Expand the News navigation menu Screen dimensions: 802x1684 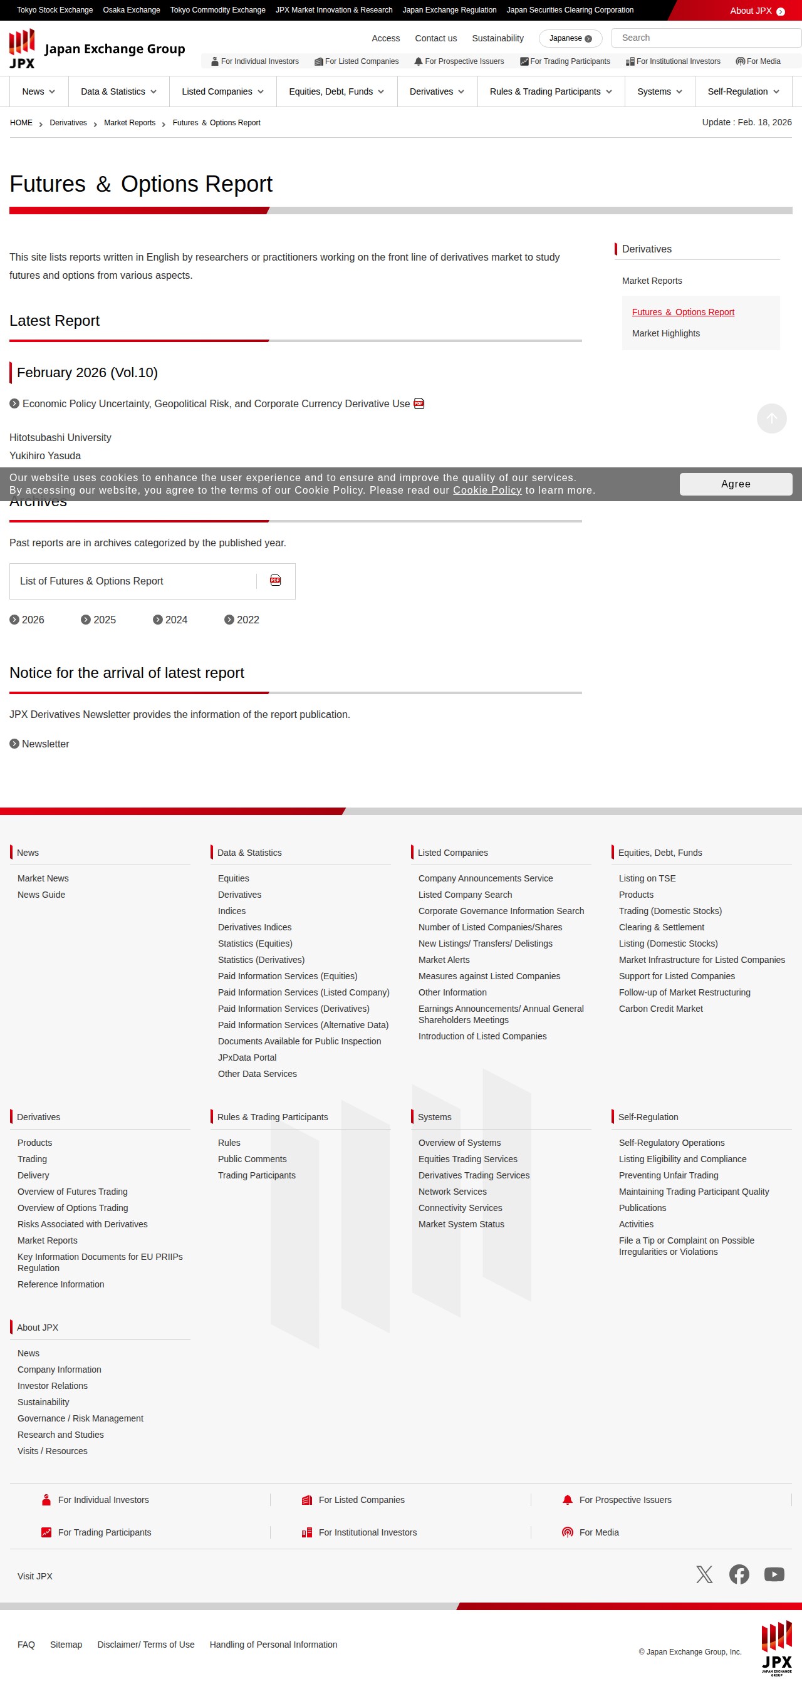pyautogui.click(x=39, y=91)
